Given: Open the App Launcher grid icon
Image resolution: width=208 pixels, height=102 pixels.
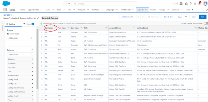Looking at the screenshot, I should click(5, 10).
